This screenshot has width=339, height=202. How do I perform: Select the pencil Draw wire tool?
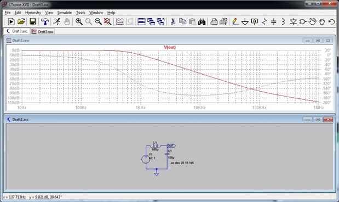(x=235, y=21)
